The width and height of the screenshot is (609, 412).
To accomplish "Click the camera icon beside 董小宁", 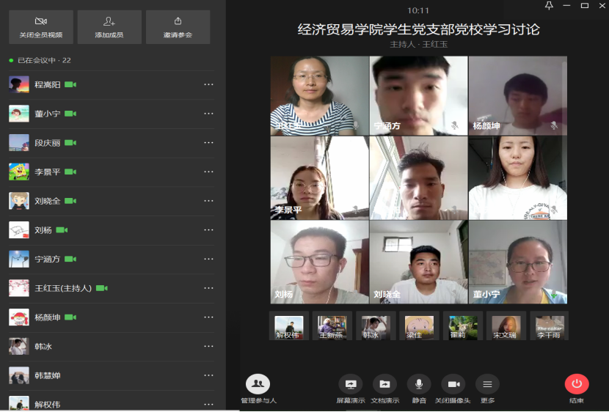I will pos(70,114).
